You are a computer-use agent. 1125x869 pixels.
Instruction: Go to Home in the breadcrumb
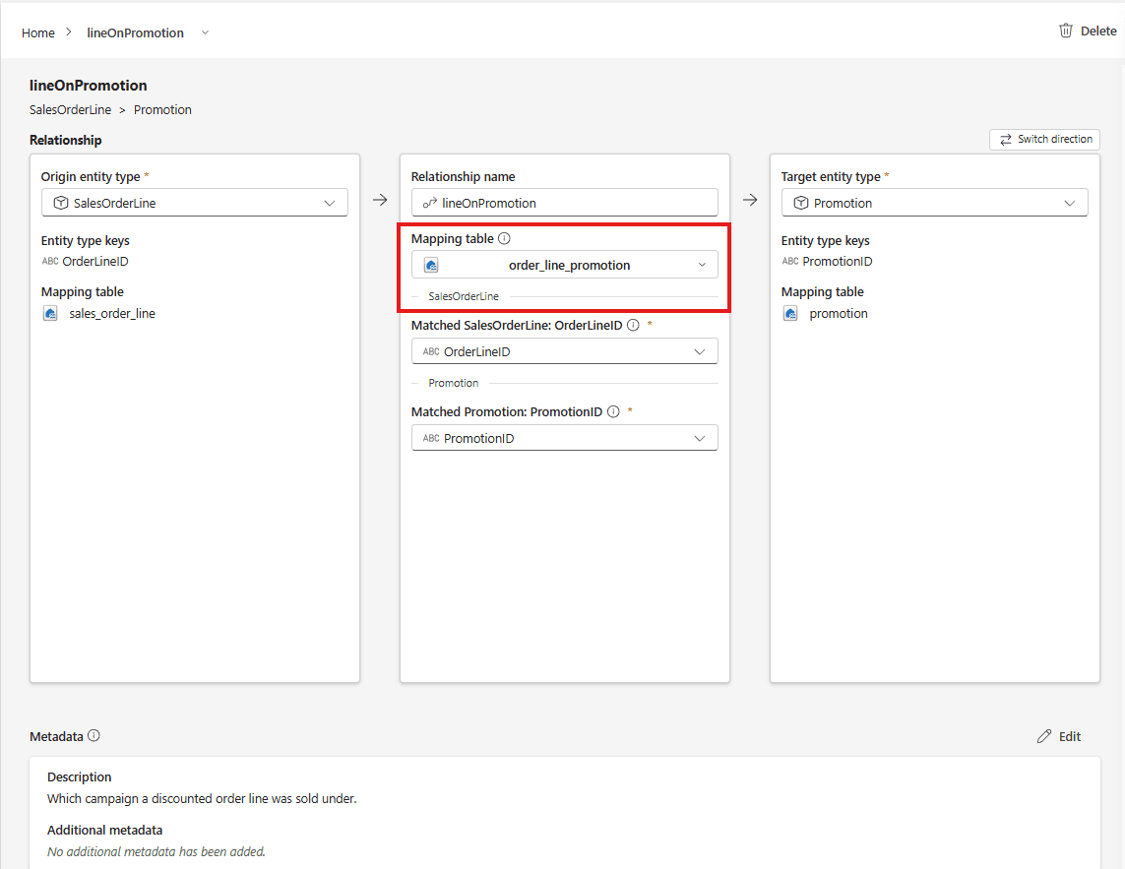(x=38, y=33)
